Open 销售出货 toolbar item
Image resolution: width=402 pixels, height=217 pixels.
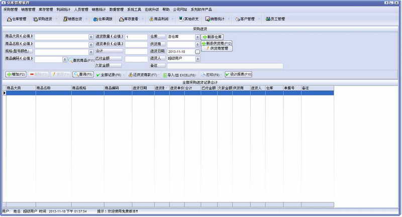(x=72, y=19)
